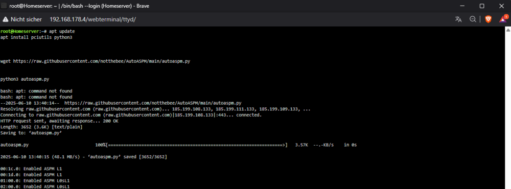
Task: Click 'HTTP request sent, awaiting response... 200 OK'
Action: coord(59,121)
